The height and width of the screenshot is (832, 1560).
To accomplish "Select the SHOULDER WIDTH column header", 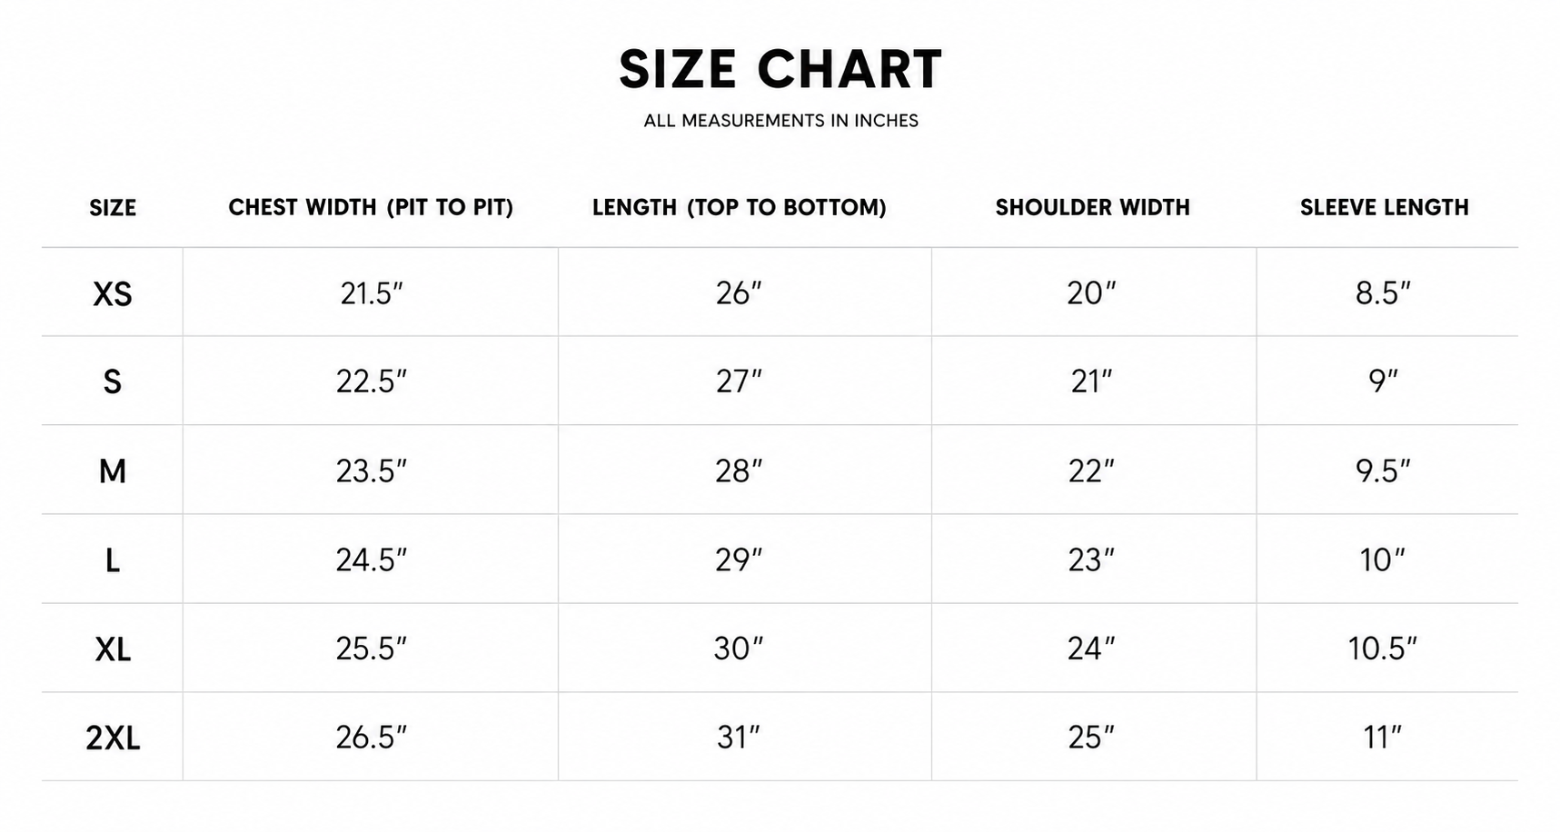I will point(1092,208).
